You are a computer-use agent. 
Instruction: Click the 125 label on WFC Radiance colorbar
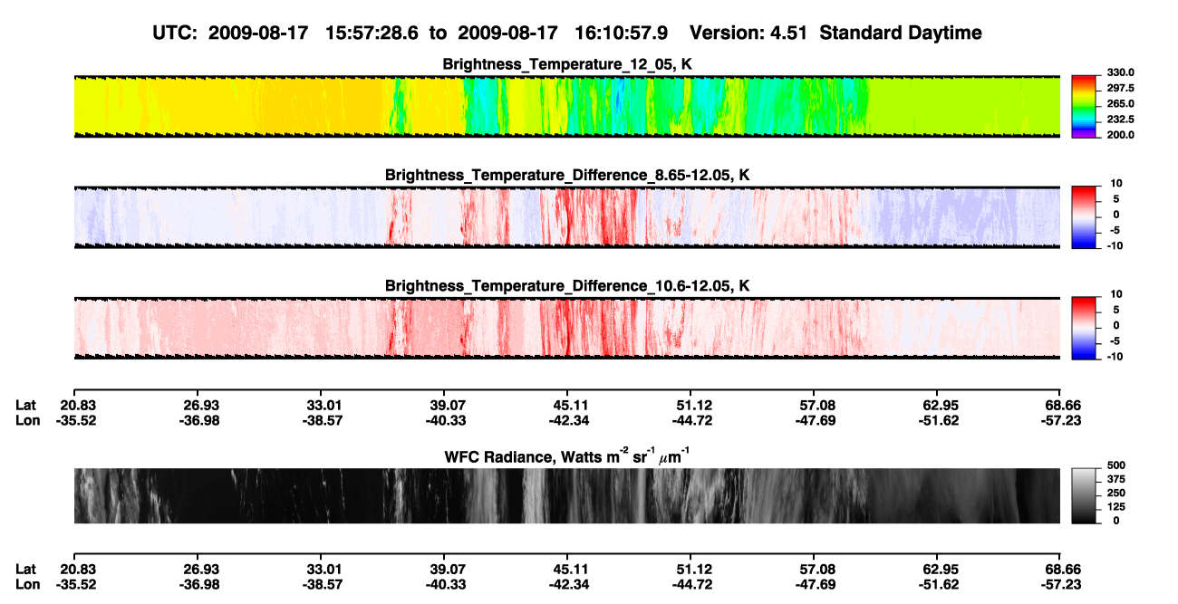(1118, 507)
